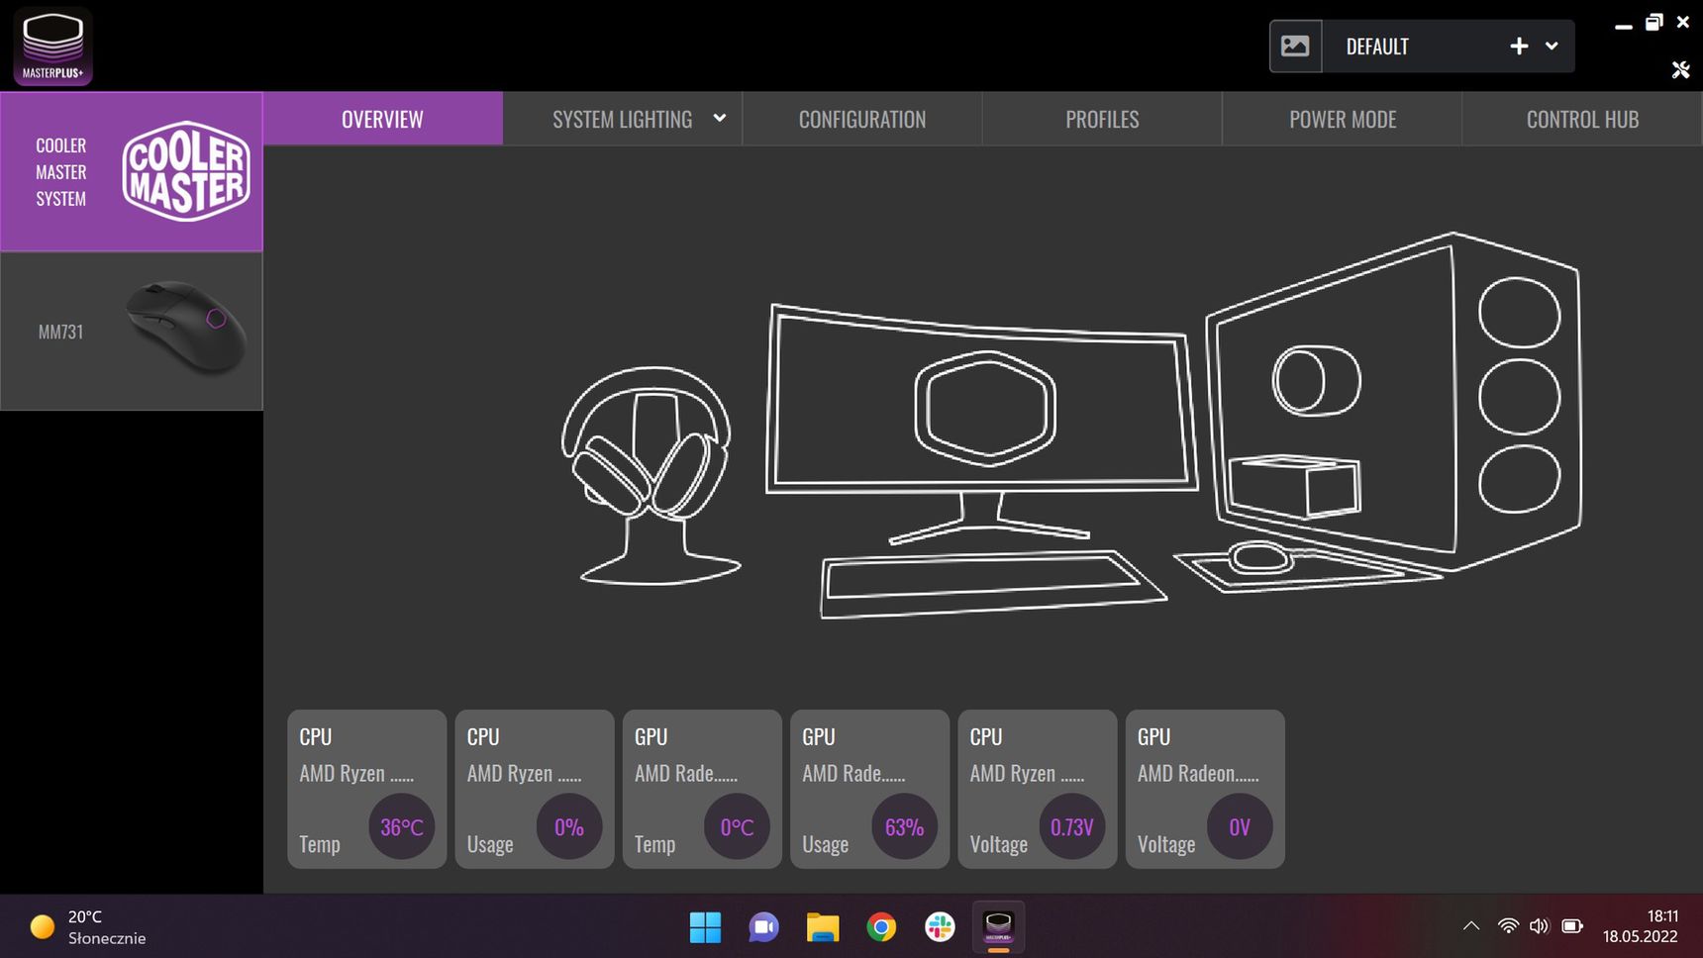Click the DEFAULT profile name

pyautogui.click(x=1376, y=47)
